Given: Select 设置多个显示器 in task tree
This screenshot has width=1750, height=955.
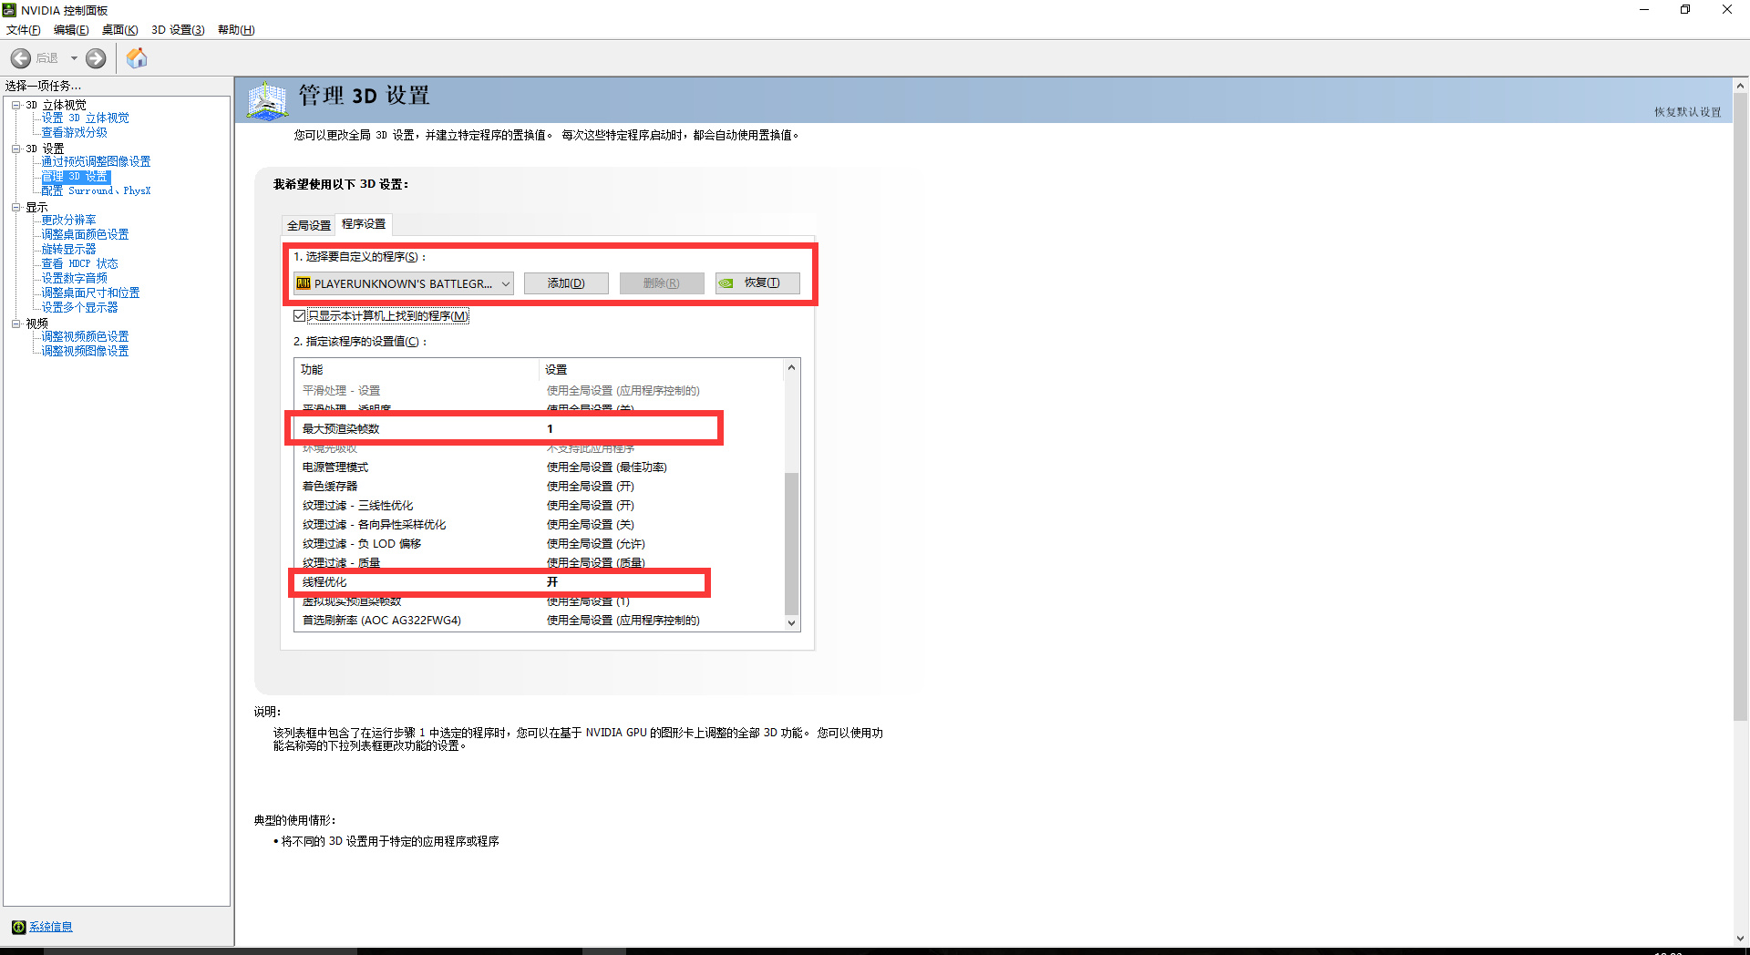Looking at the screenshot, I should [80, 308].
